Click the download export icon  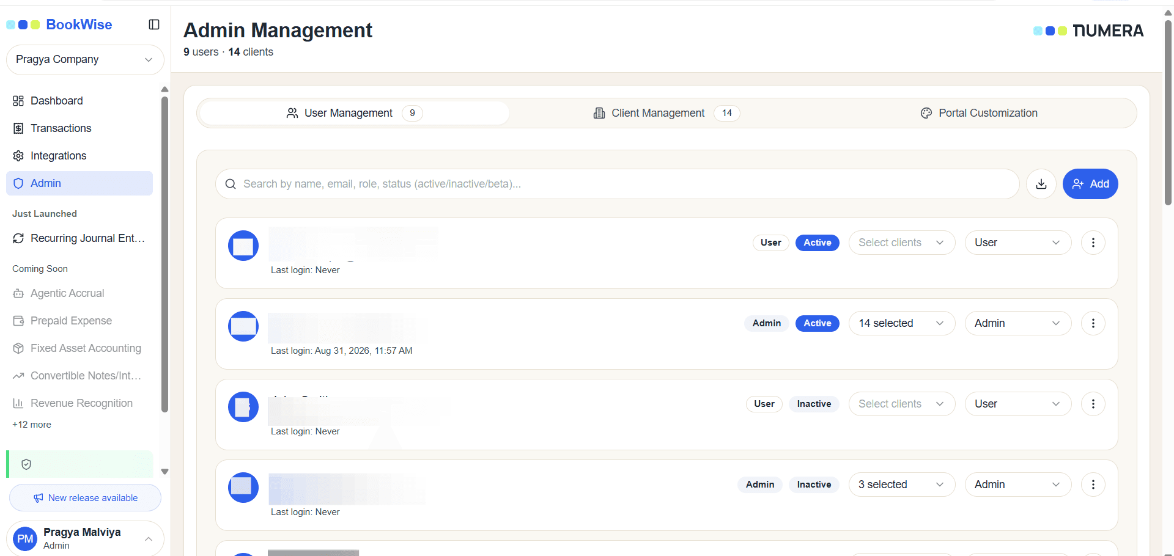point(1041,184)
